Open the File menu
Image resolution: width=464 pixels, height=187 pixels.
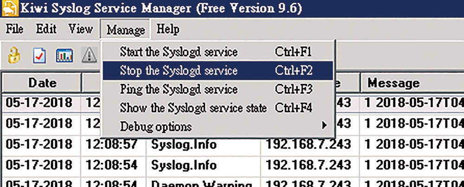coord(14,29)
